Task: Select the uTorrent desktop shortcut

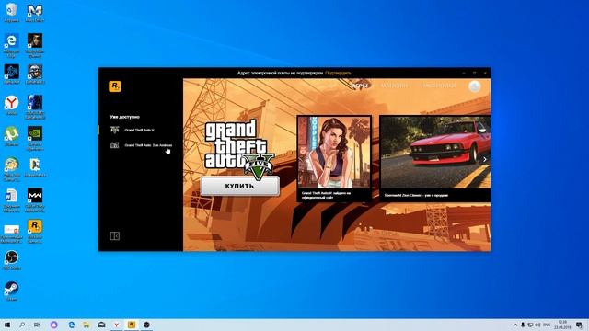Action: (x=12, y=136)
